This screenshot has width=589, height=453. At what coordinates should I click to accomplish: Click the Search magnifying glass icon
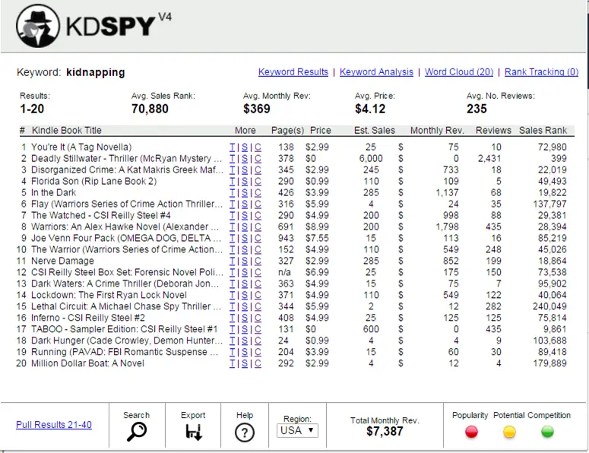click(136, 432)
